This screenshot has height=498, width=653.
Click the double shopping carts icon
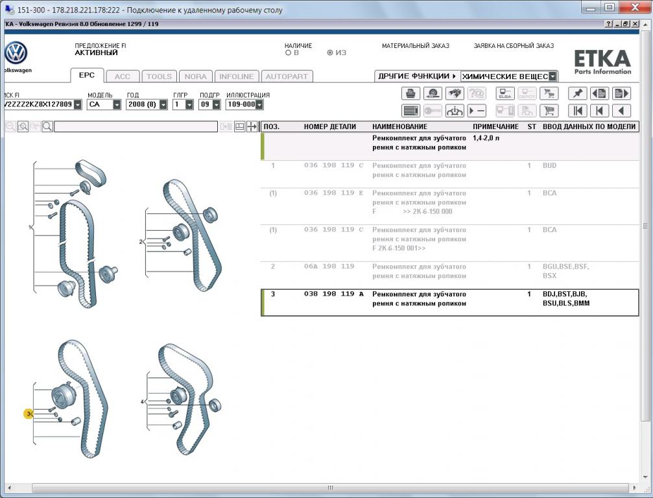549,93
